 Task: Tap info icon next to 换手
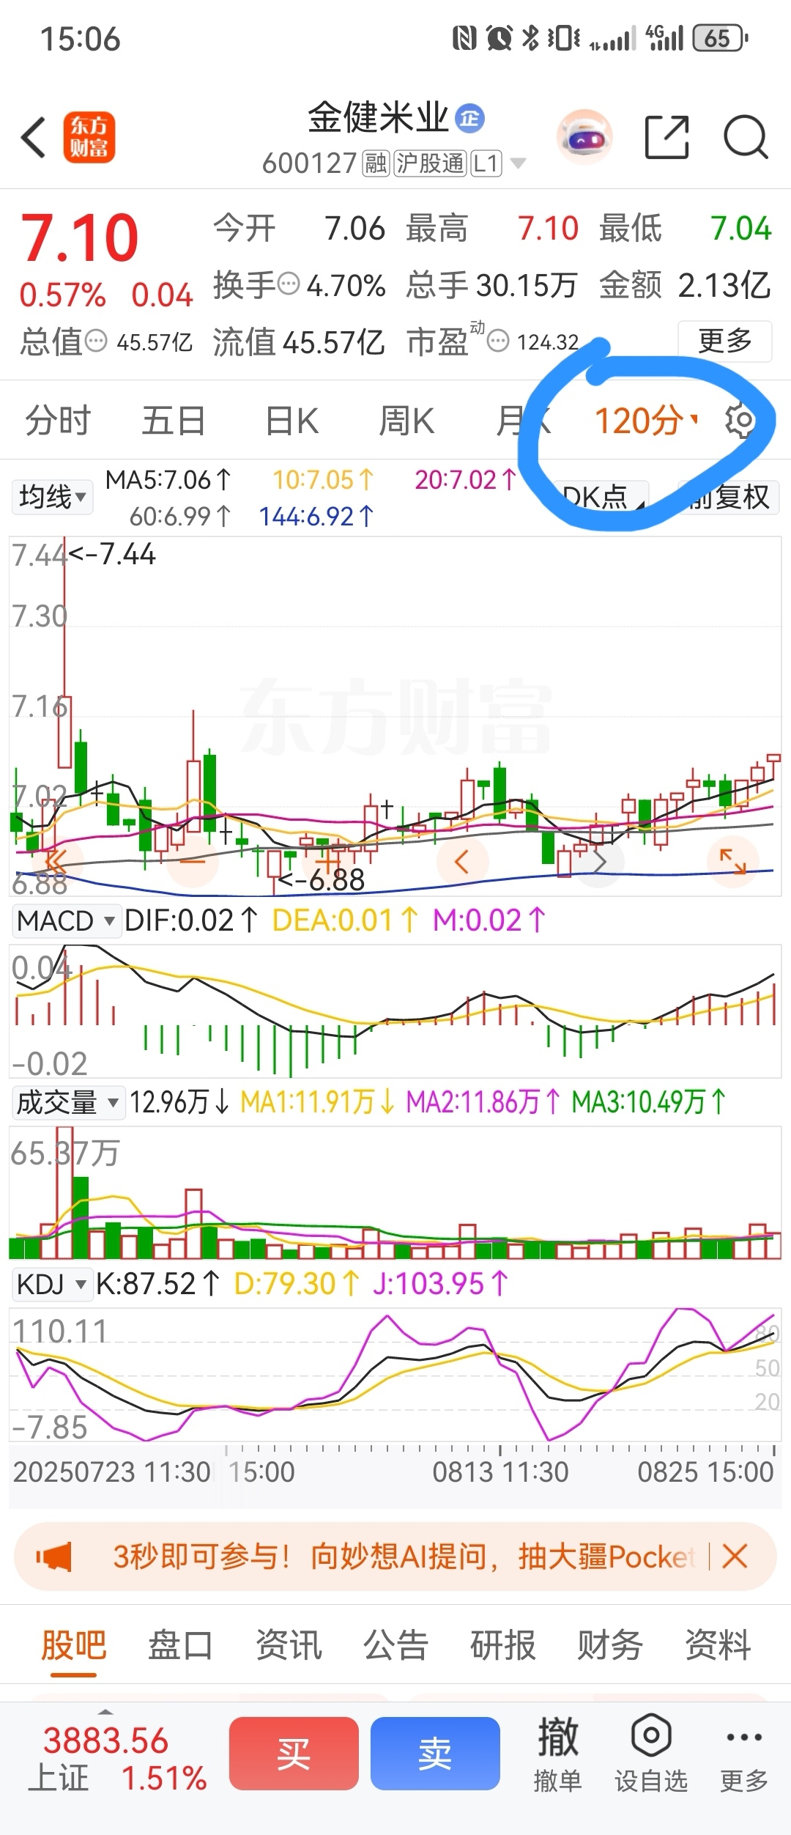289,283
